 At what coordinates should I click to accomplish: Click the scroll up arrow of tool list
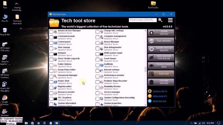[145, 31]
